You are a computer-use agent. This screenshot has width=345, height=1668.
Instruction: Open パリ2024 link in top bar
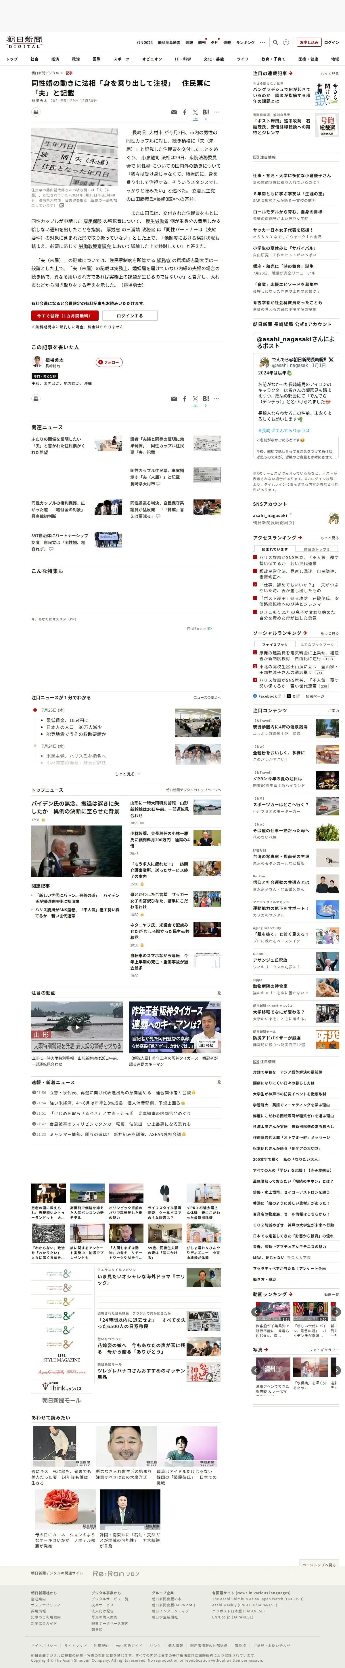coord(145,42)
